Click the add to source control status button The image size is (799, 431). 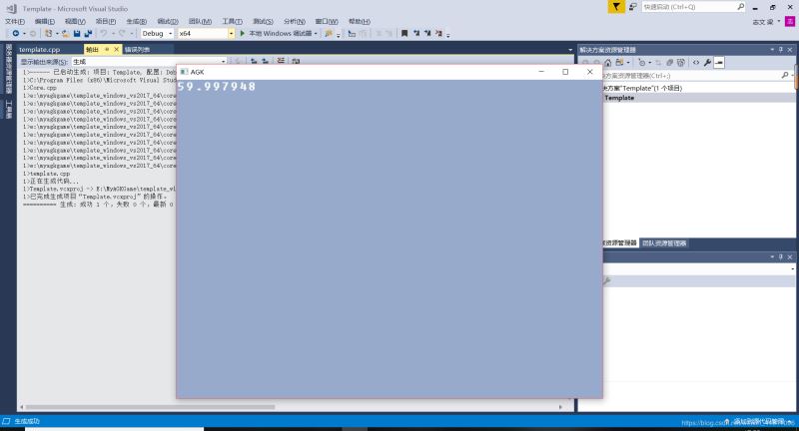click(x=759, y=421)
